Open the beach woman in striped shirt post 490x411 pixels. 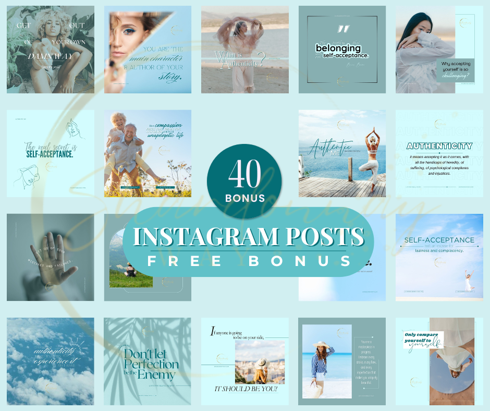(342, 361)
